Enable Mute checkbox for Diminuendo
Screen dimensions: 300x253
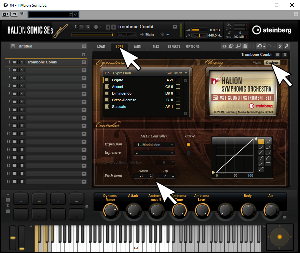(x=178, y=93)
